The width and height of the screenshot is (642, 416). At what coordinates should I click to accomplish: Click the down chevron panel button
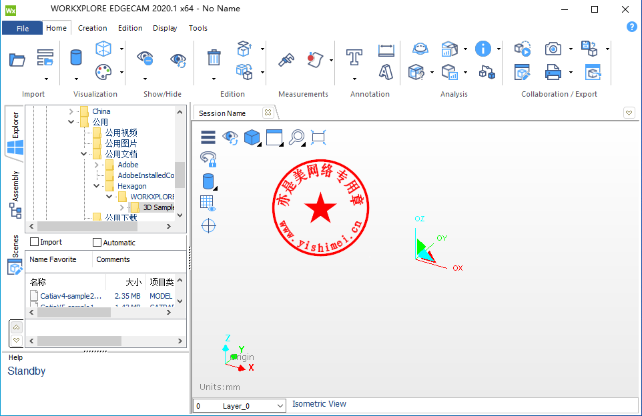[17, 340]
